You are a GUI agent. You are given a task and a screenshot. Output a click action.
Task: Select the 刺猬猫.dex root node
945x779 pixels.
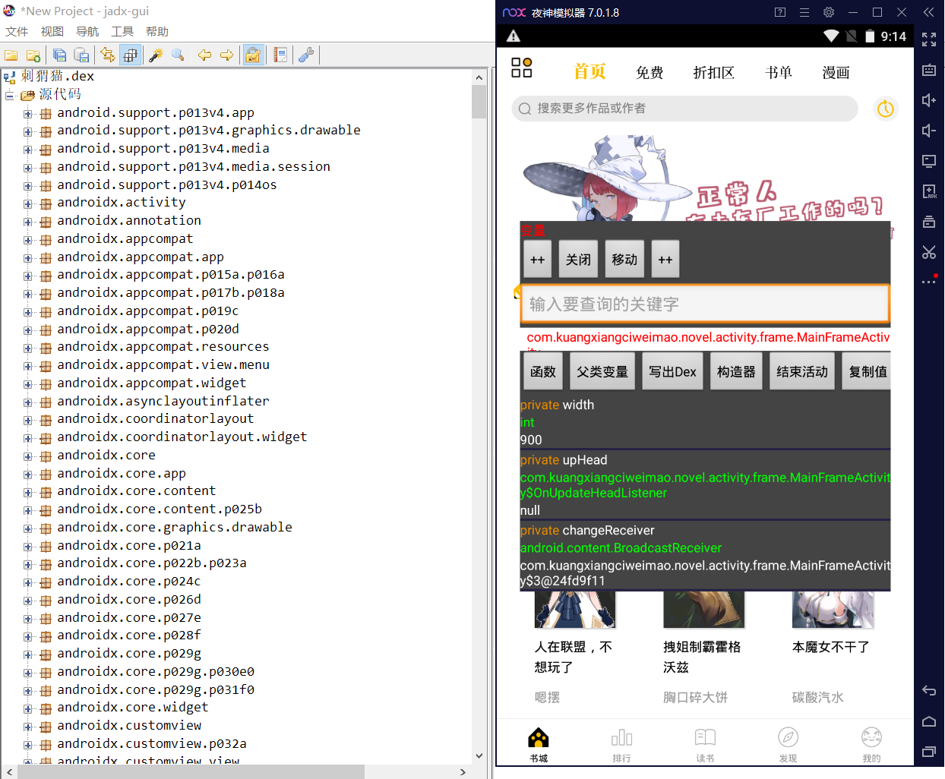tap(58, 76)
